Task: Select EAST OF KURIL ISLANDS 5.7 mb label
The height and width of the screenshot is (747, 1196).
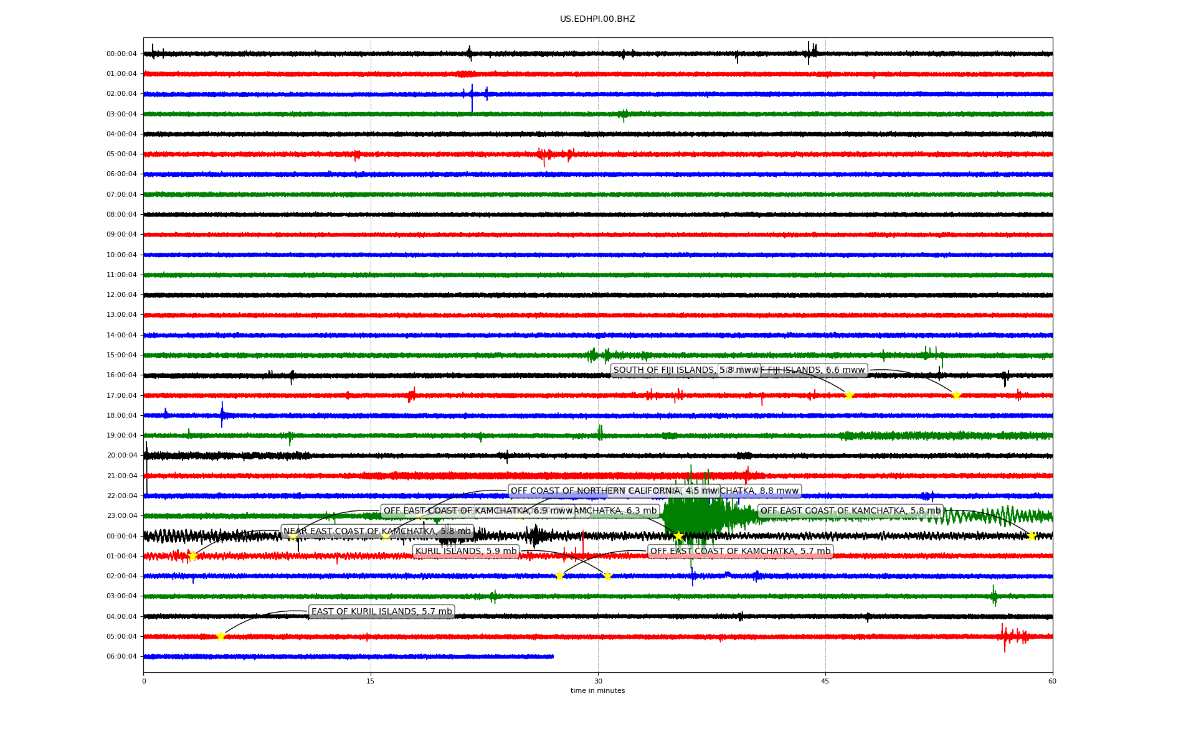Action: pos(381,612)
